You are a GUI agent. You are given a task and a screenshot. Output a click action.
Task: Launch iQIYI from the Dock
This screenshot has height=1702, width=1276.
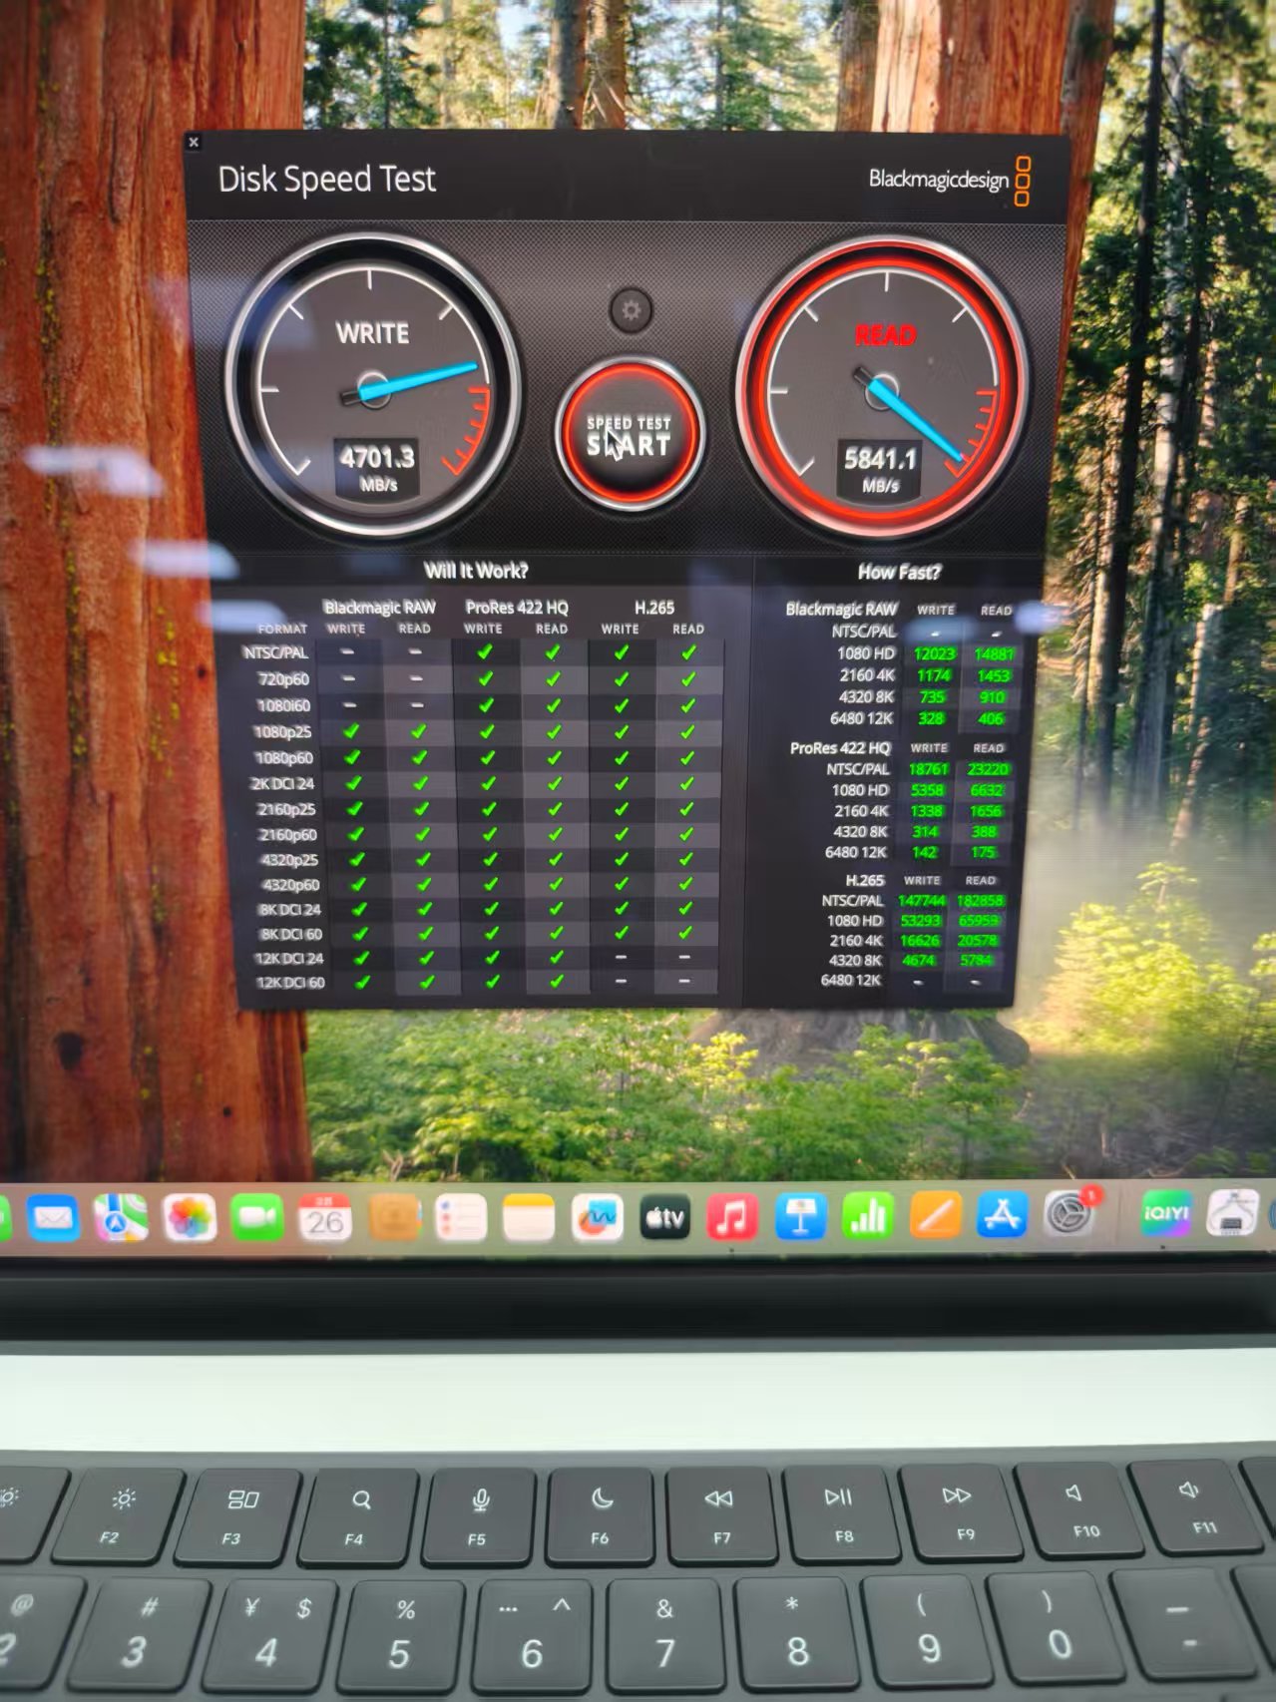1166,1213
